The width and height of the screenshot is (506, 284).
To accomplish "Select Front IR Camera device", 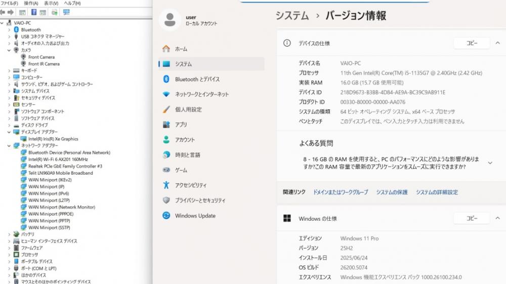I will coord(44,64).
